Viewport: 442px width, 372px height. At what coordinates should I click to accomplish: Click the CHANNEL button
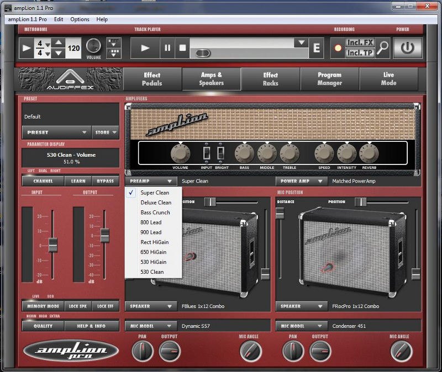[x=43, y=181]
